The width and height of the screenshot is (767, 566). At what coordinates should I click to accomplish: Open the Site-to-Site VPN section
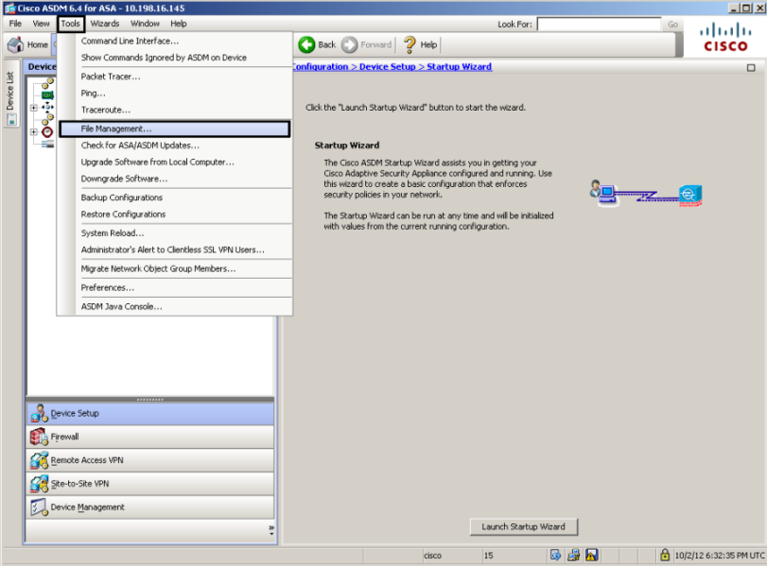pyautogui.click(x=150, y=484)
